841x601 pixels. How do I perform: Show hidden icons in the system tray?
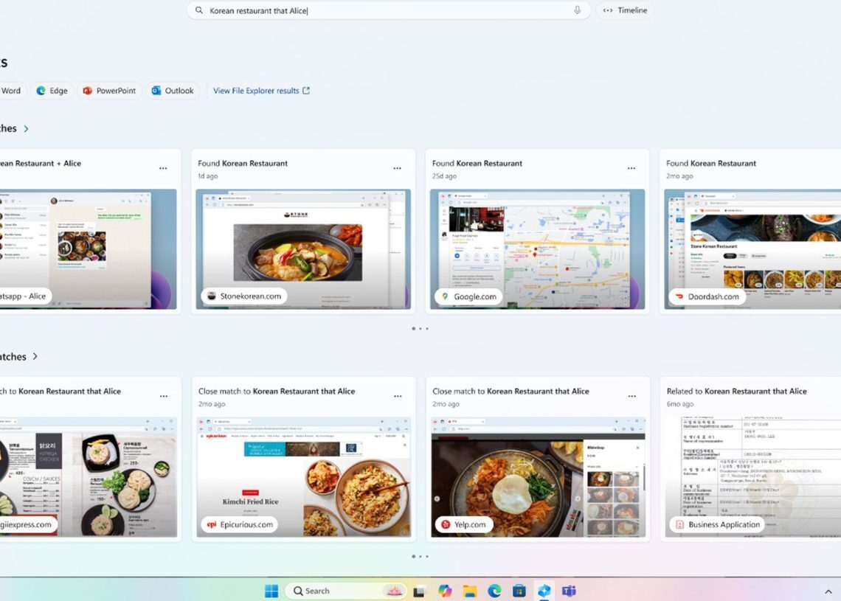tap(828, 591)
